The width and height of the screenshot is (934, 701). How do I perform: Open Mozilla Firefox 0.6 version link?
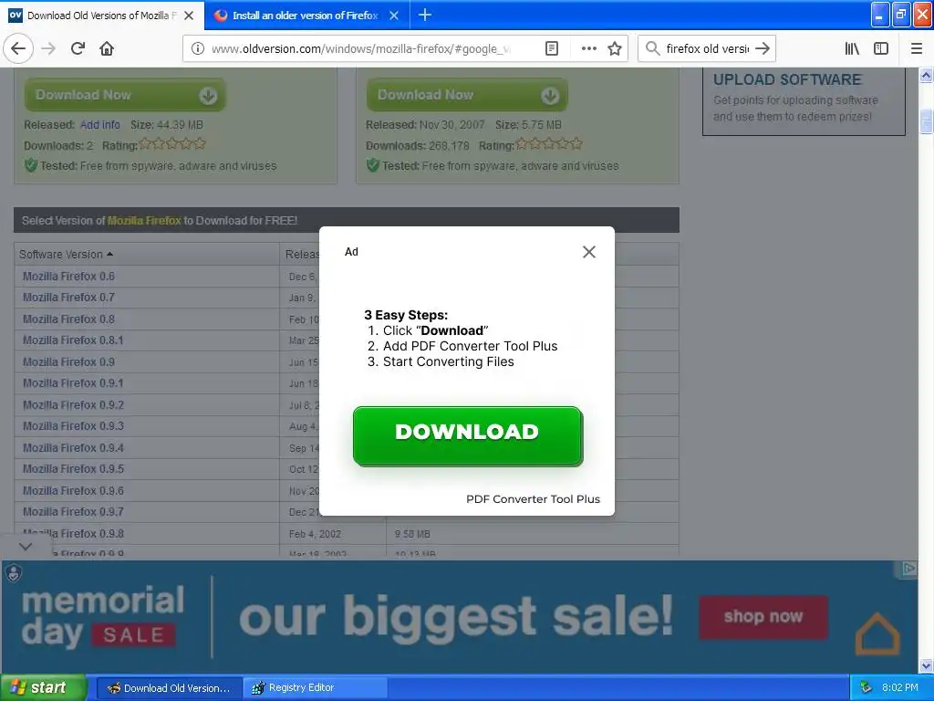[x=68, y=276]
